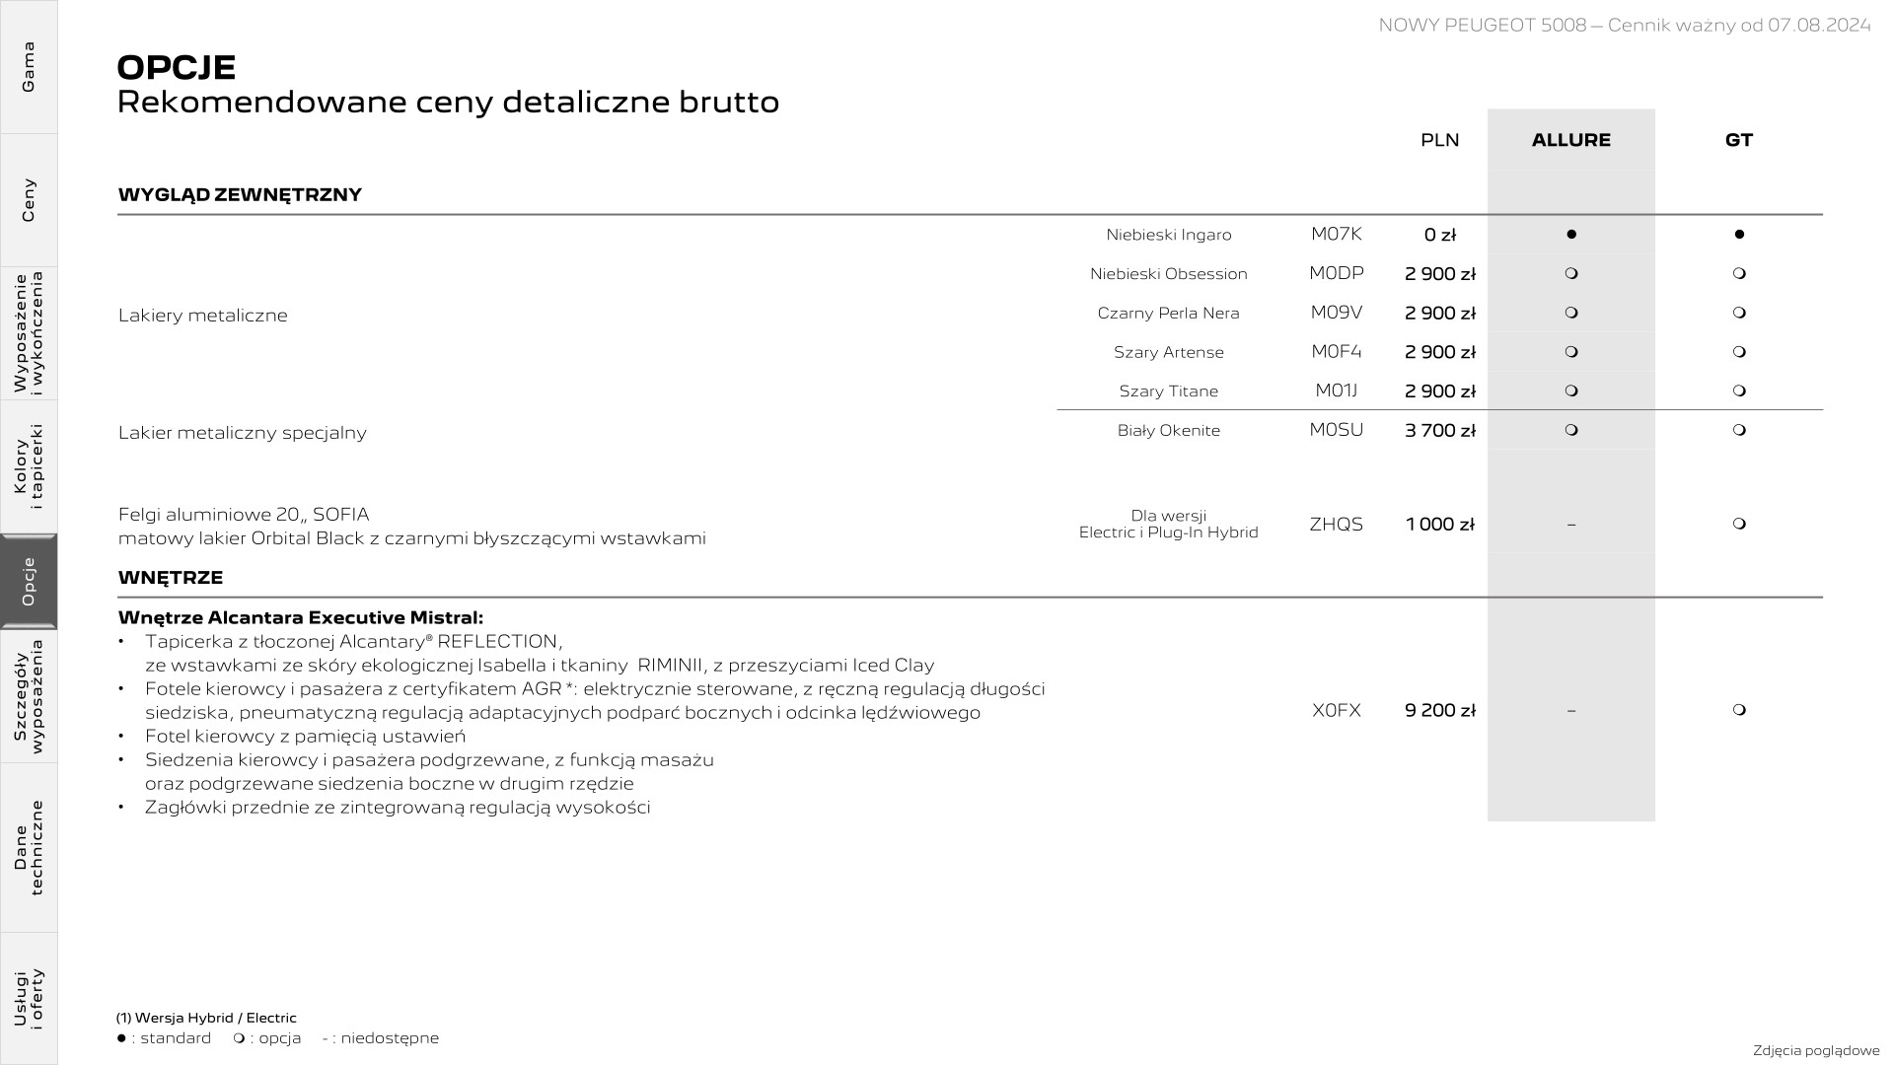The image size is (1894, 1065).
Task: Select the Biały Okenite color name
Action: [x=1169, y=431]
